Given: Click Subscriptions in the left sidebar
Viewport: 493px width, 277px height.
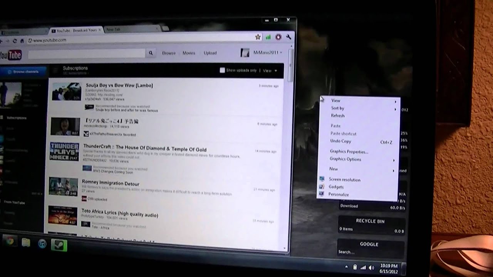Looking at the screenshot, I should [x=17, y=118].
